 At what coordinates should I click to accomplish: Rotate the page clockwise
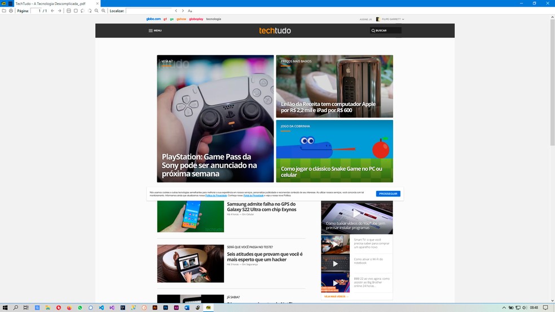90,11
